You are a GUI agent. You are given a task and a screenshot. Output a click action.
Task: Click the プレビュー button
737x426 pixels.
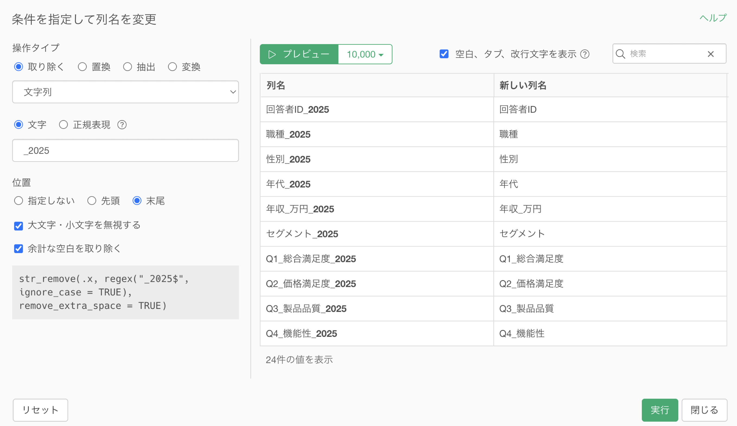click(x=299, y=54)
